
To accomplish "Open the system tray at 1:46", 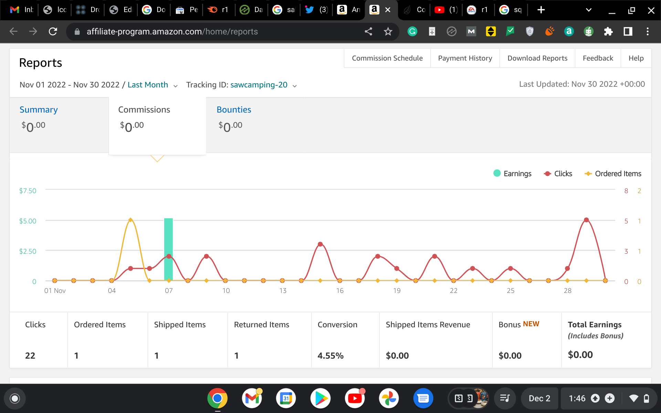I will (609, 399).
